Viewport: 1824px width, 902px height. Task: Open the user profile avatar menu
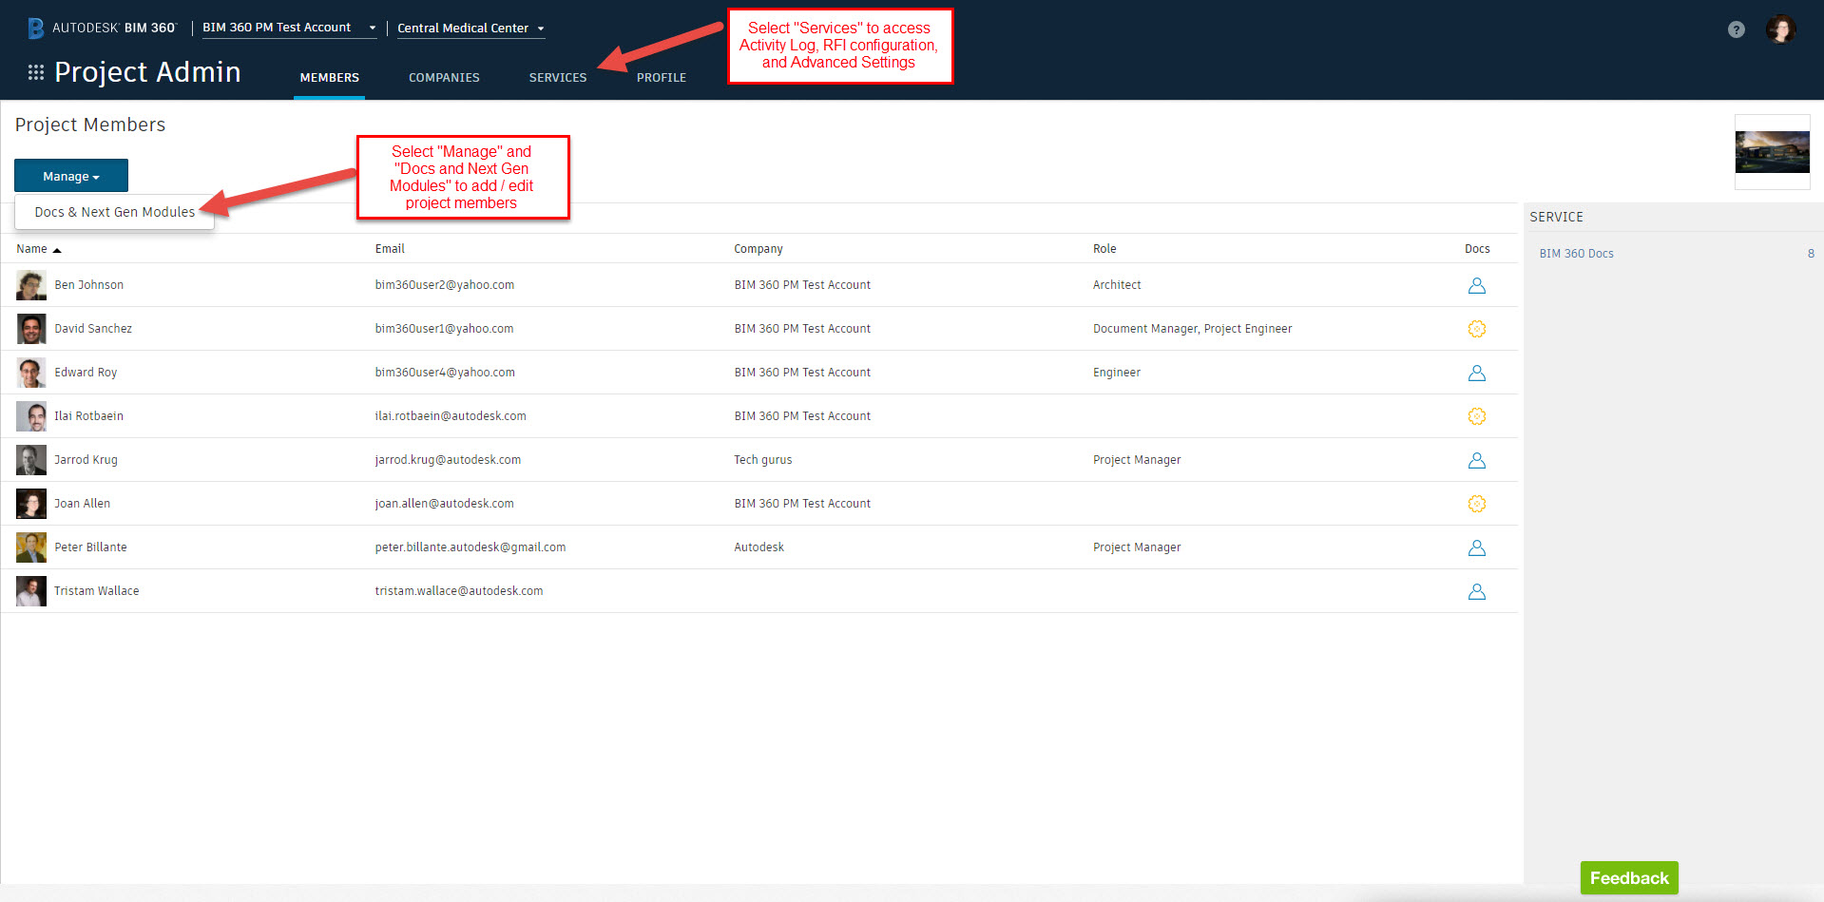coord(1780,29)
